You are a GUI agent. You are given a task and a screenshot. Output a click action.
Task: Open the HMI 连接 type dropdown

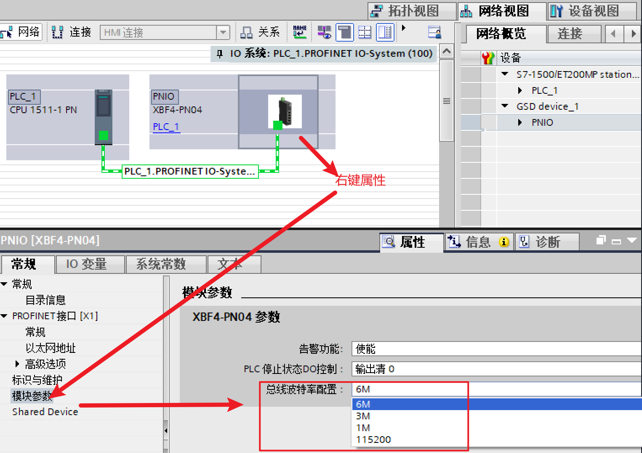coord(223,32)
